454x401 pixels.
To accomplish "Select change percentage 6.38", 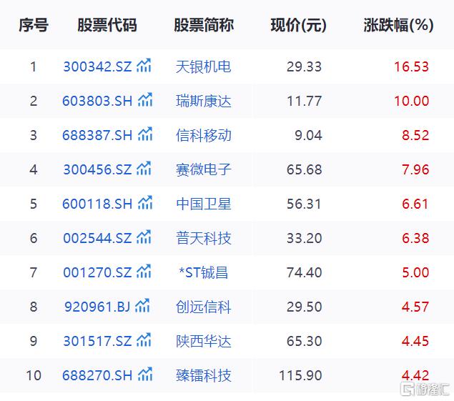I will pos(415,238).
